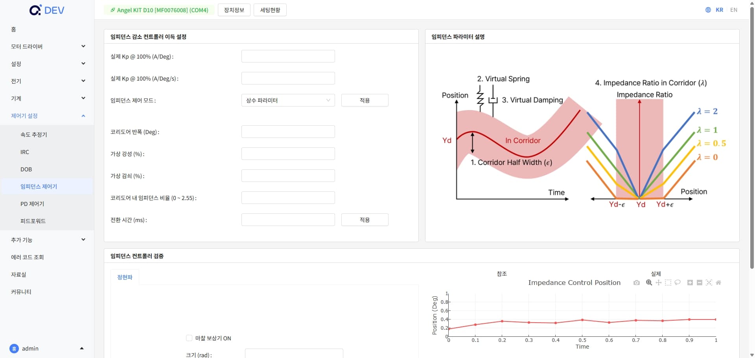Switch language to EN

(734, 10)
